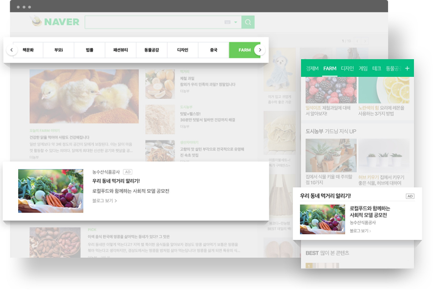The image size is (447, 306).
Task: Click the left arrow of category tab bar
Action: [11, 50]
